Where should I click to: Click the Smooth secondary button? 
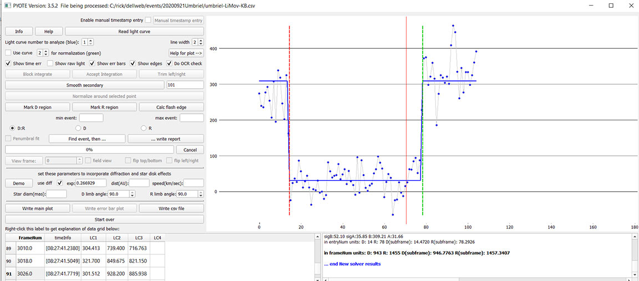click(x=84, y=85)
